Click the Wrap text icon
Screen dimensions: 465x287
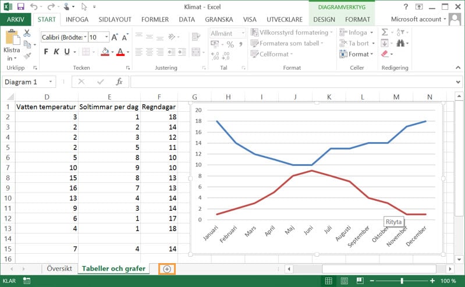tap(196, 37)
